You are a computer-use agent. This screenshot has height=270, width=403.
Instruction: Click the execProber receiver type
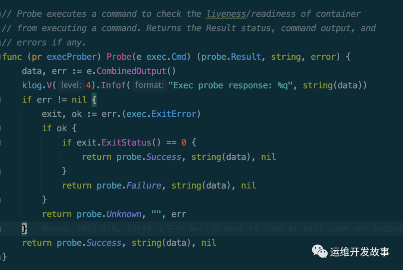74,57
